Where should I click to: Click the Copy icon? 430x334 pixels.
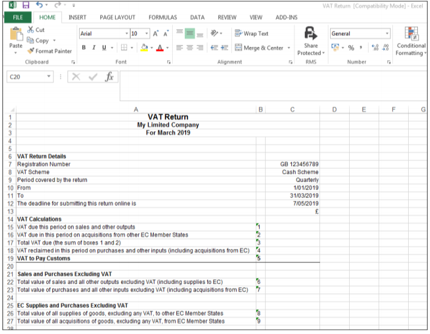coord(30,40)
